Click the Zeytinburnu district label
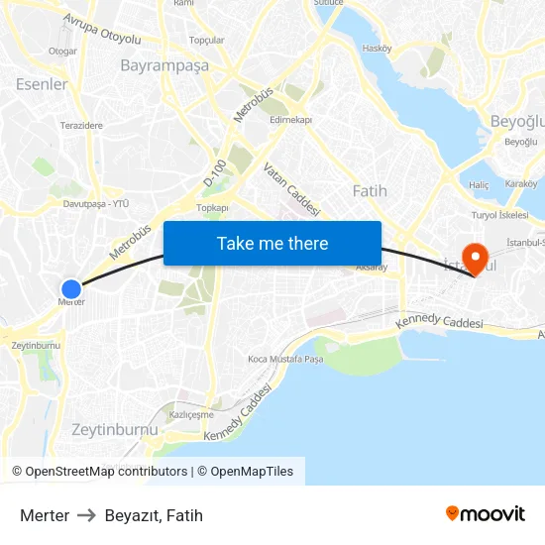The width and height of the screenshot is (545, 545). [x=115, y=430]
